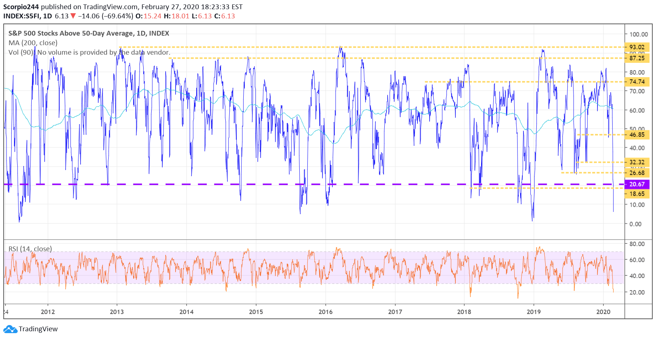The height and width of the screenshot is (339, 656).
Task: Click the publication date February 27, 2020
Action: (170, 7)
